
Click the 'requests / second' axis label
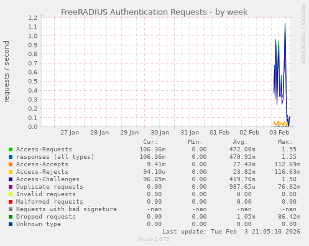[6, 72]
